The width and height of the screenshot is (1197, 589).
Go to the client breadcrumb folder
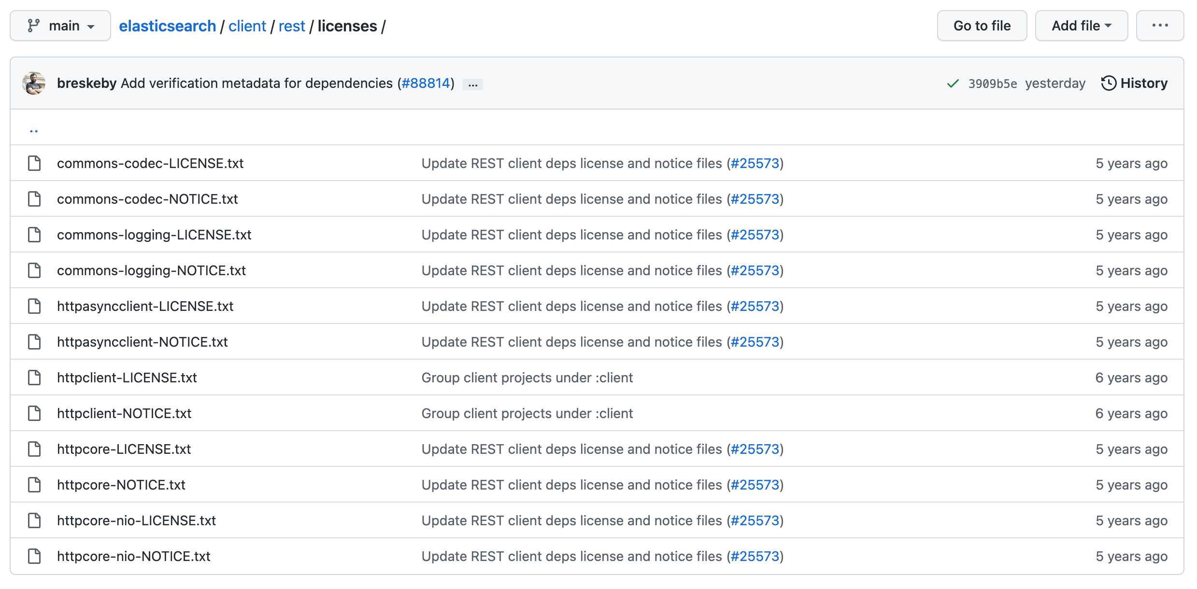tap(247, 26)
